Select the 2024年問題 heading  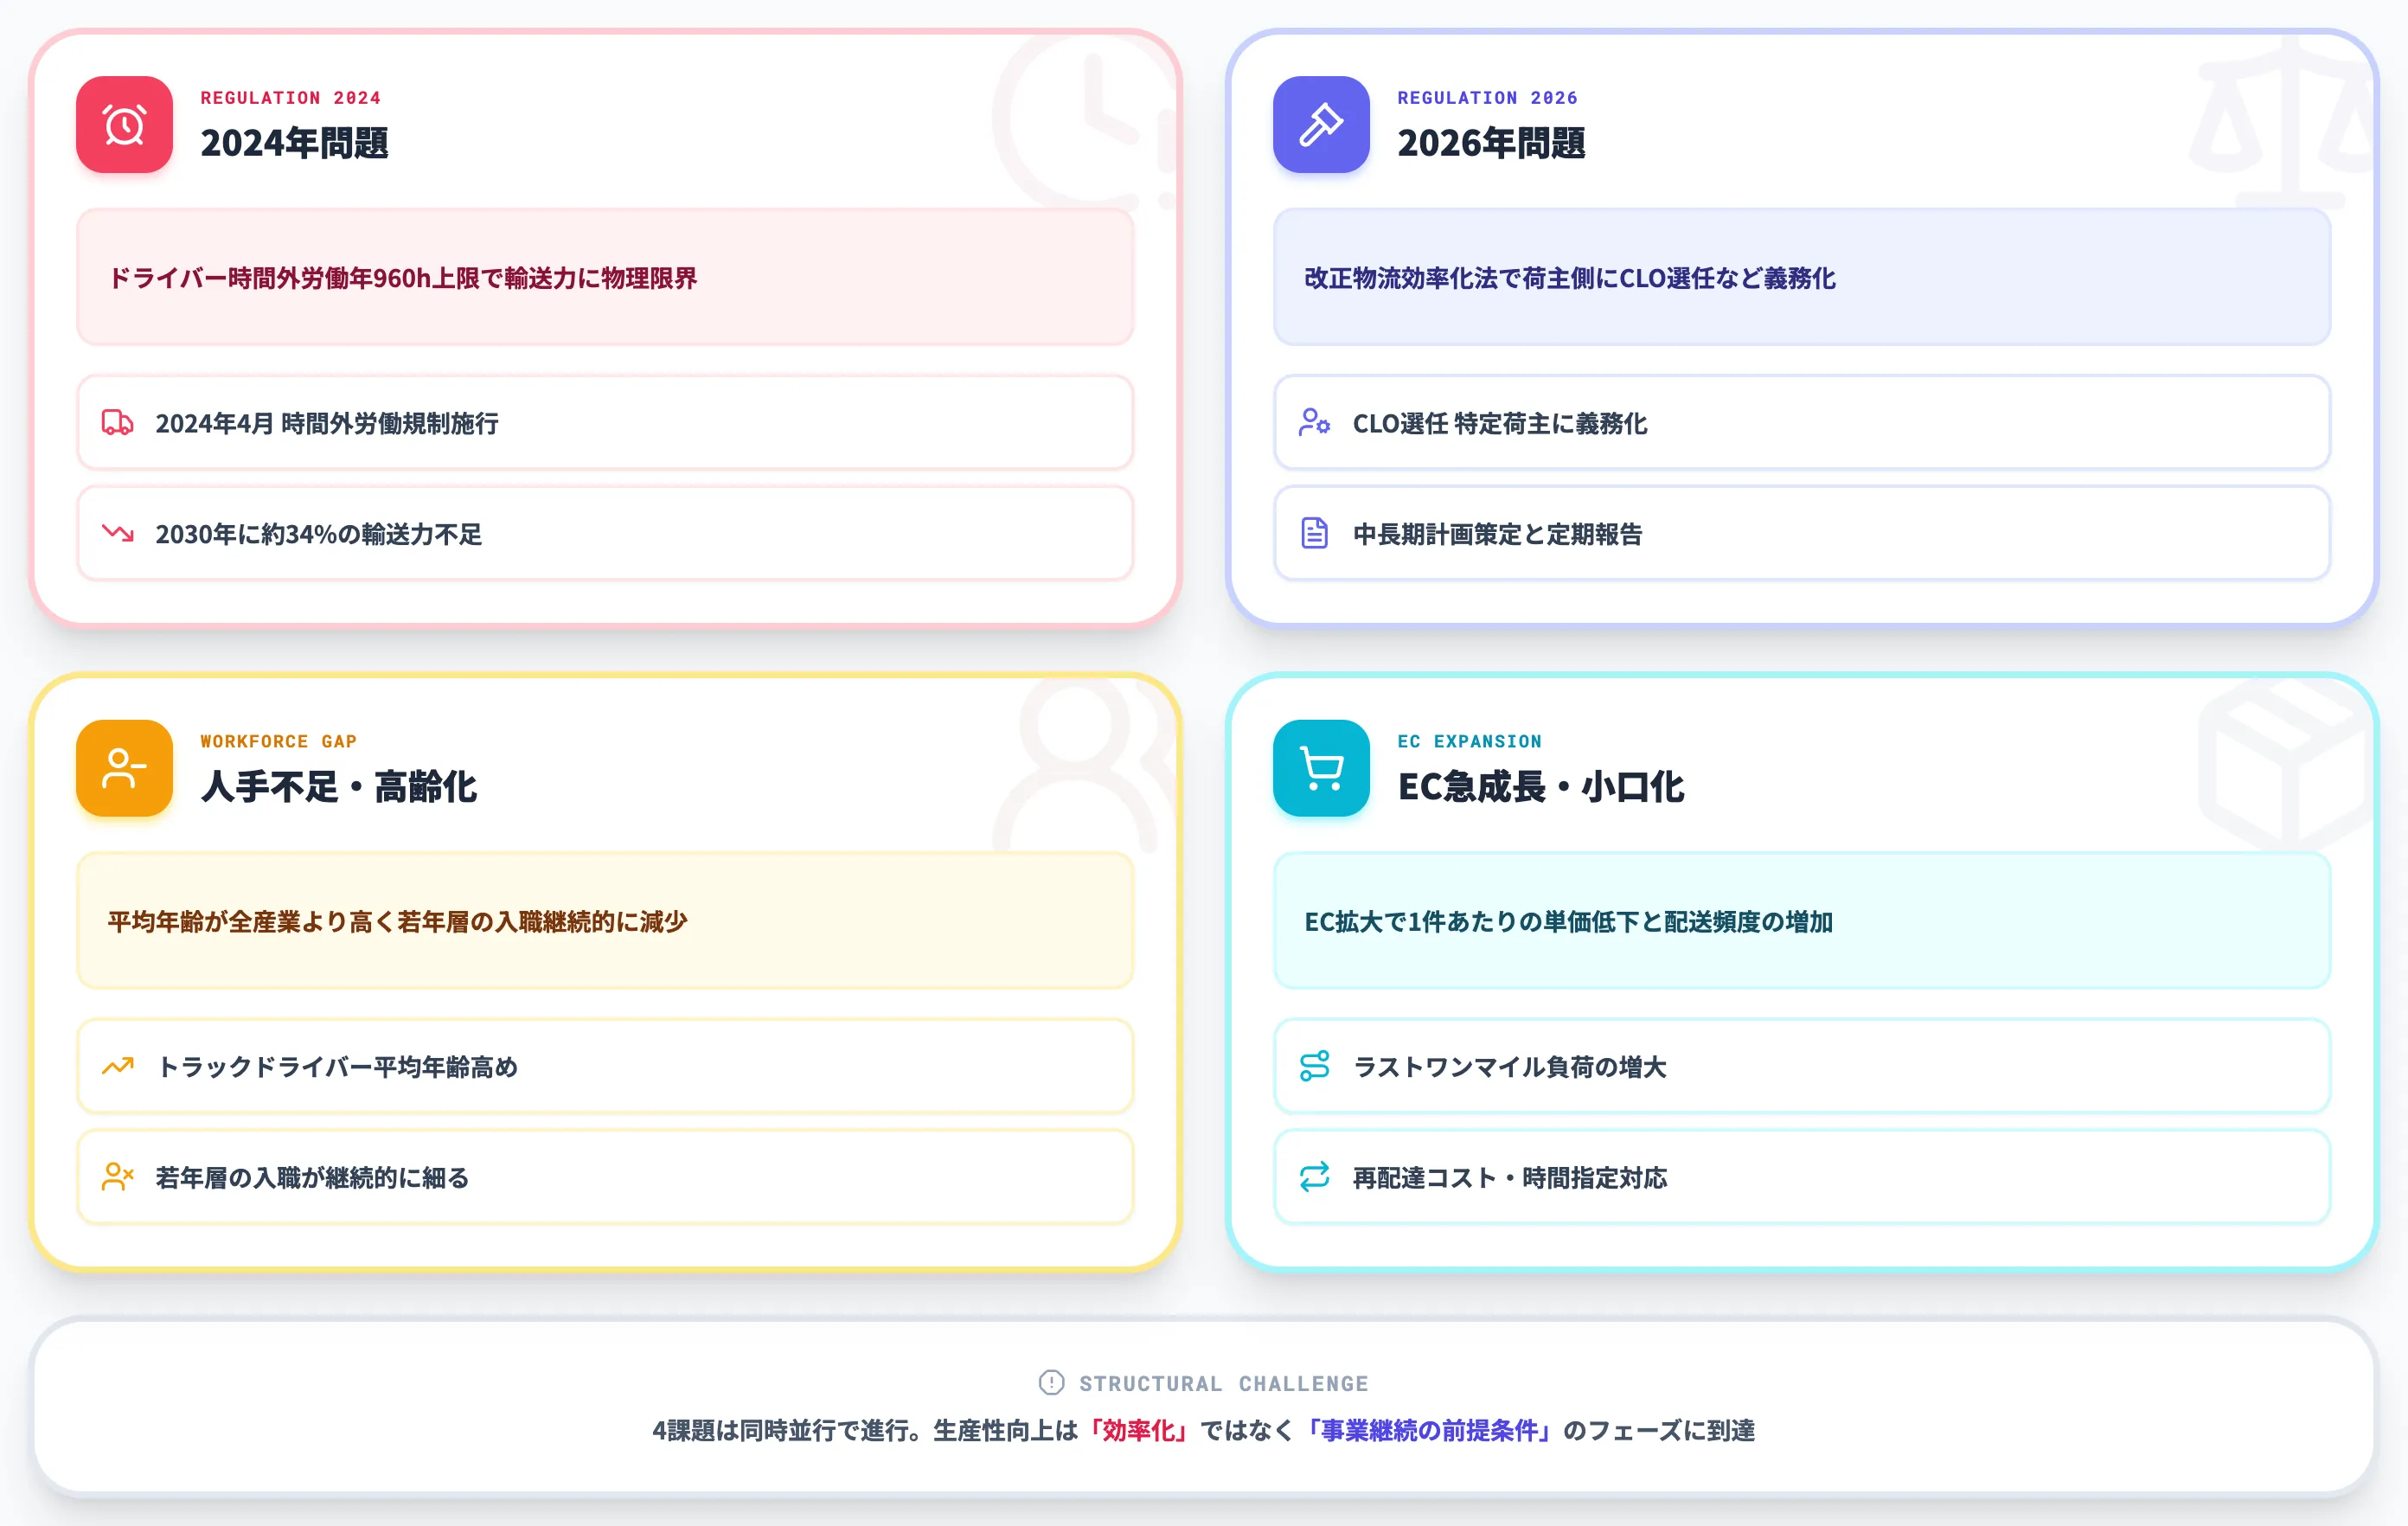pyautogui.click(x=294, y=143)
